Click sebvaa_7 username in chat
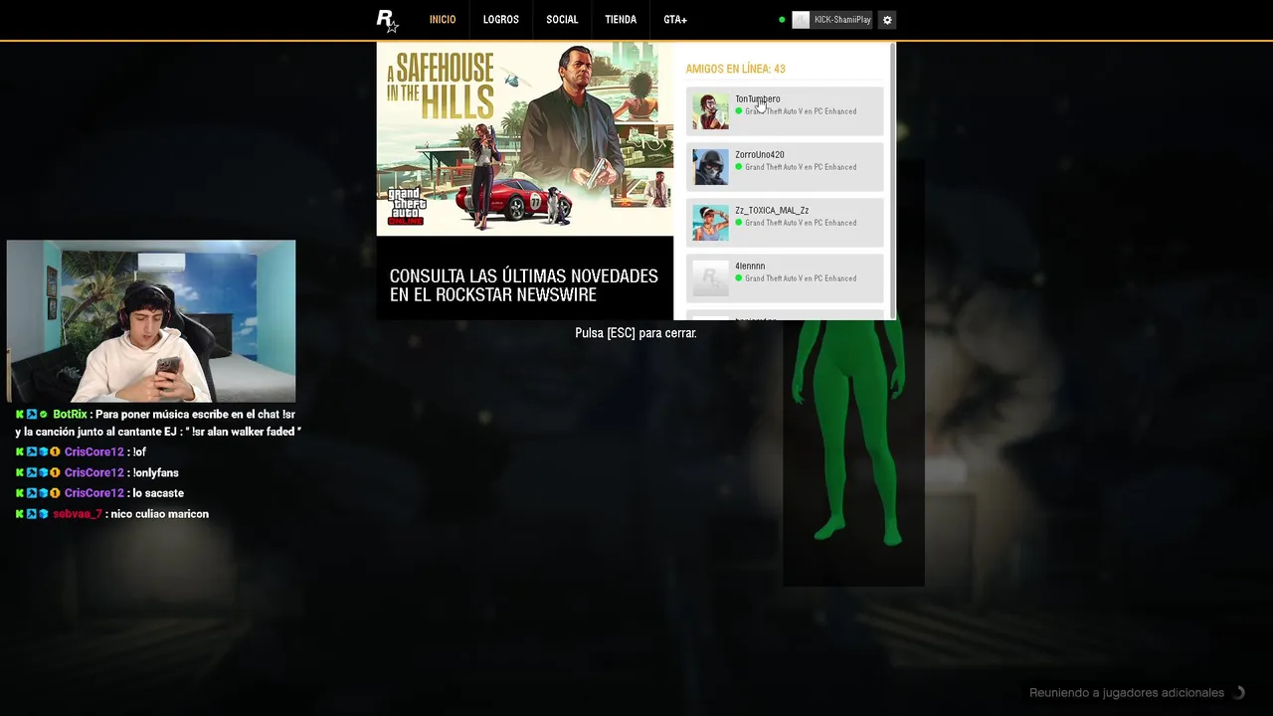The image size is (1273, 716). coord(78,514)
